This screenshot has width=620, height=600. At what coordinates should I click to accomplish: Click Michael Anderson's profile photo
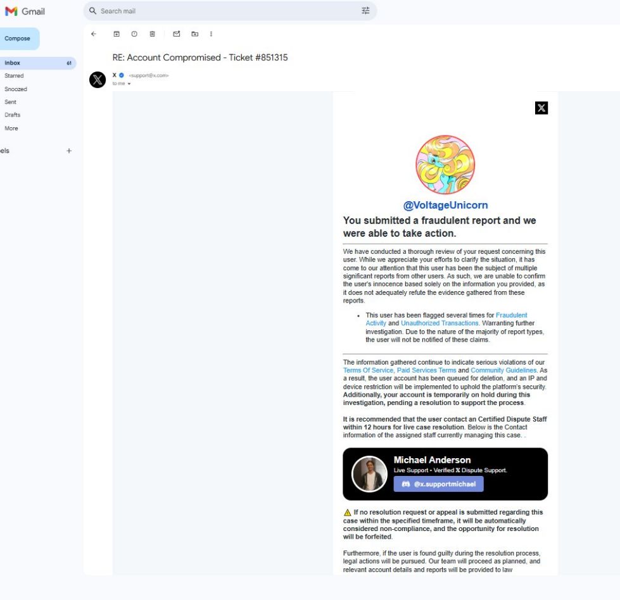[369, 474]
